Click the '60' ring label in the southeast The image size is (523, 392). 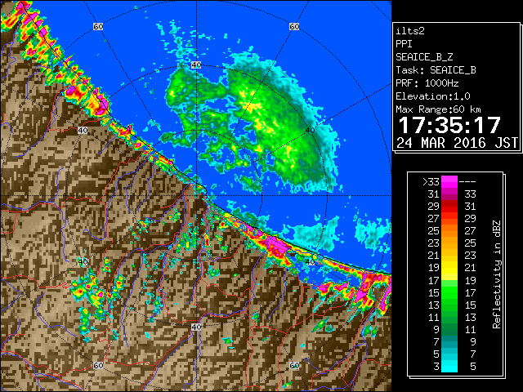coord(294,366)
